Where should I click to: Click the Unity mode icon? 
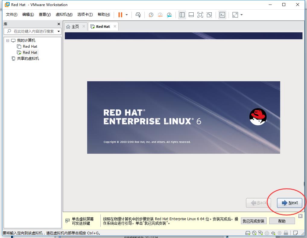(x=209, y=15)
